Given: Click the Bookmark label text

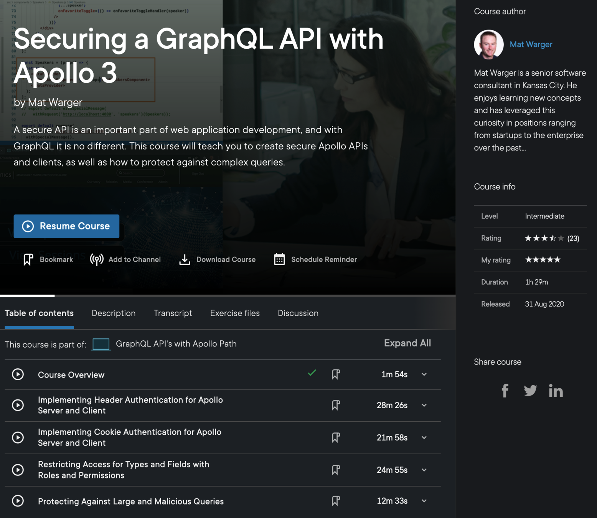Looking at the screenshot, I should [x=56, y=259].
